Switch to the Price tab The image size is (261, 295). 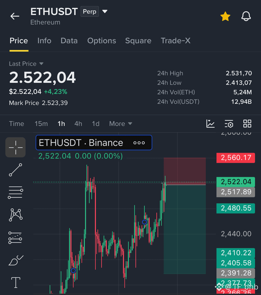(19, 41)
